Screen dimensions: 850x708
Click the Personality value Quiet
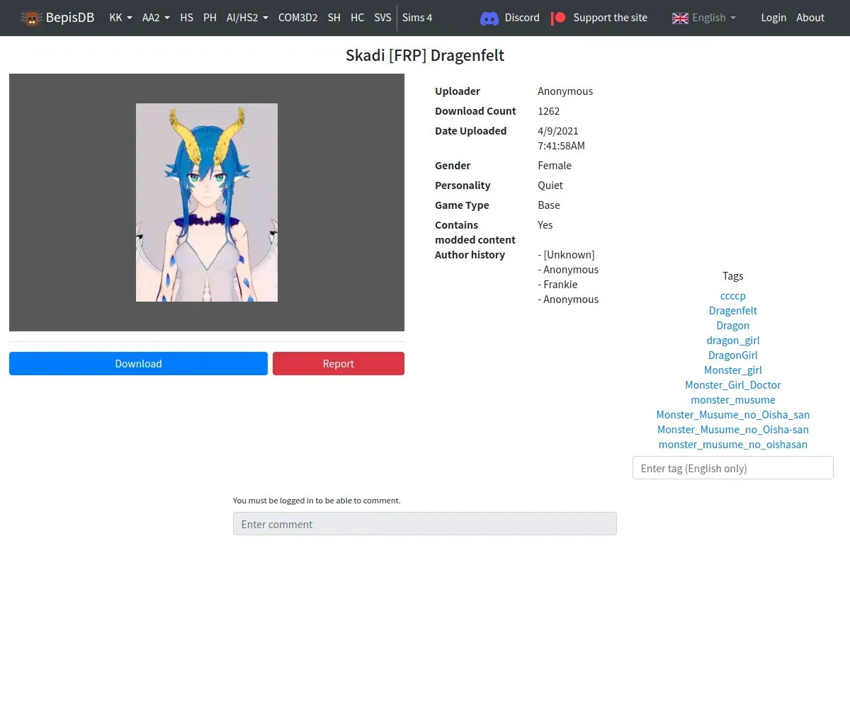550,185
